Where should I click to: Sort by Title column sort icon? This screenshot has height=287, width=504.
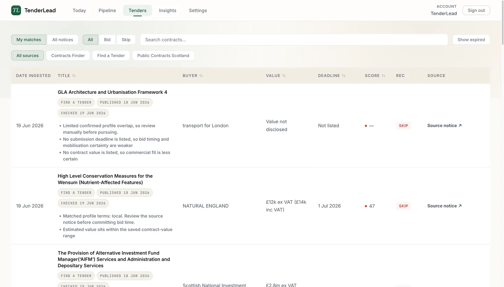[x=74, y=76]
